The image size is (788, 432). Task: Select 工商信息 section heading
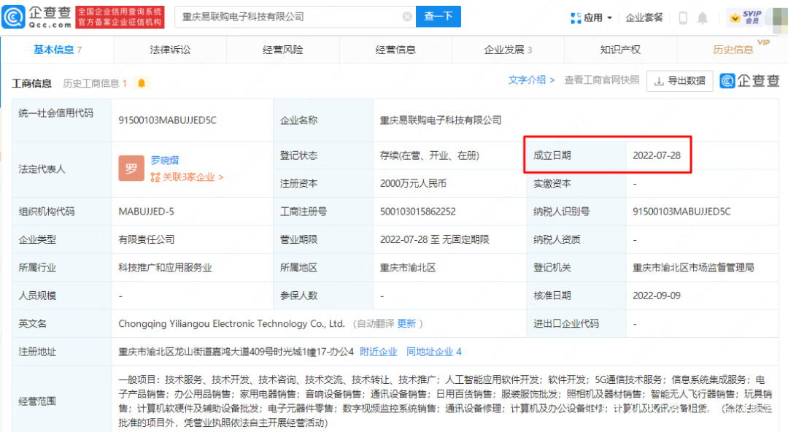pyautogui.click(x=31, y=83)
